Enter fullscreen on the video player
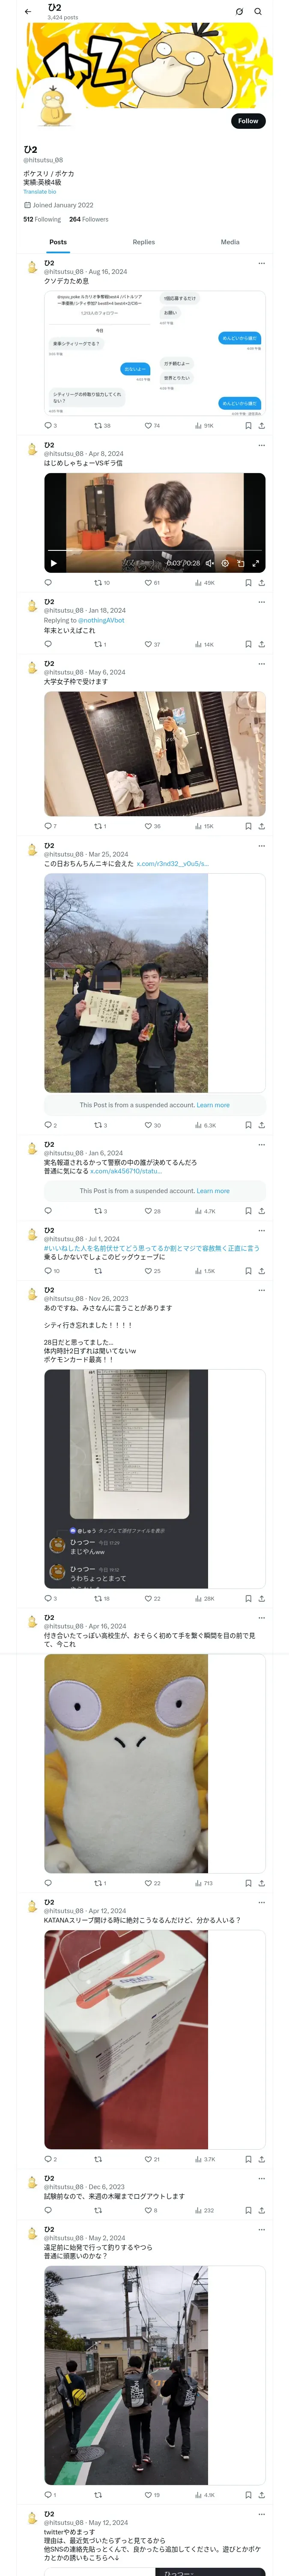 255,563
